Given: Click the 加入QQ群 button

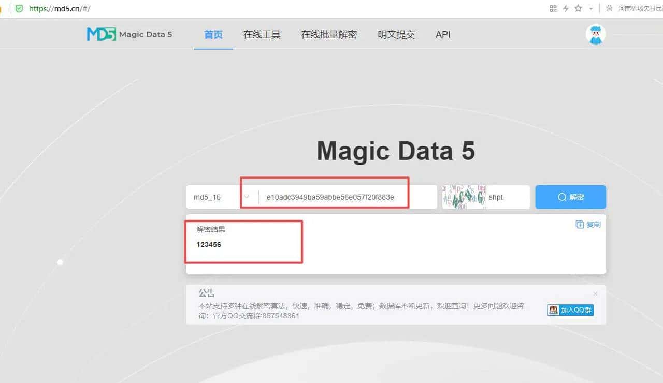Looking at the screenshot, I should 570,310.
